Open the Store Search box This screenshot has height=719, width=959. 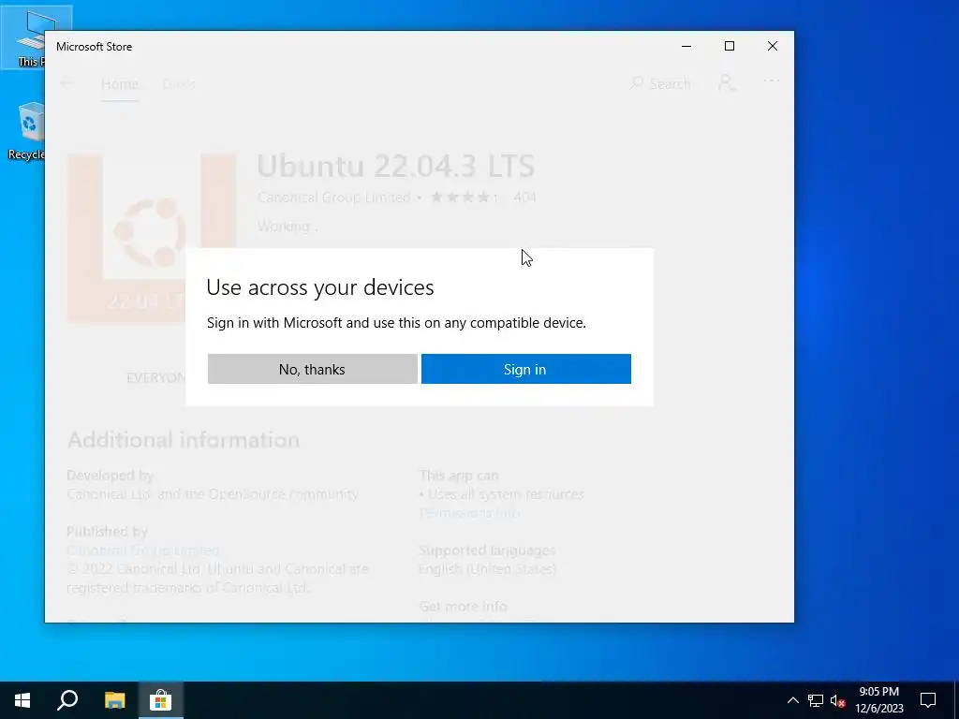coord(660,83)
